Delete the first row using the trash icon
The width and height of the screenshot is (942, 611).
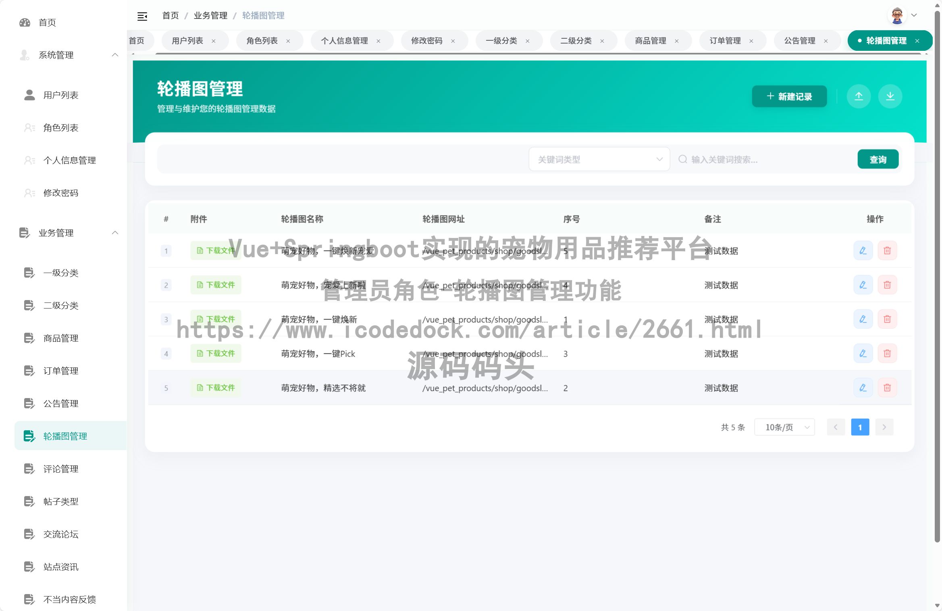coord(887,250)
